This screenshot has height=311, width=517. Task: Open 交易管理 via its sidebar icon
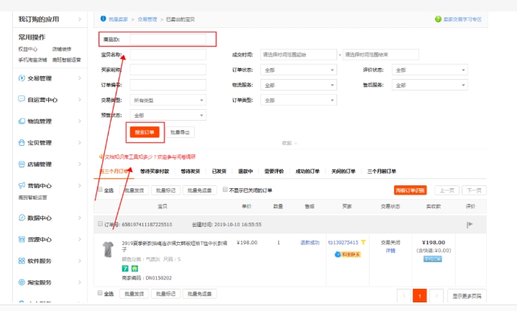tap(22, 78)
